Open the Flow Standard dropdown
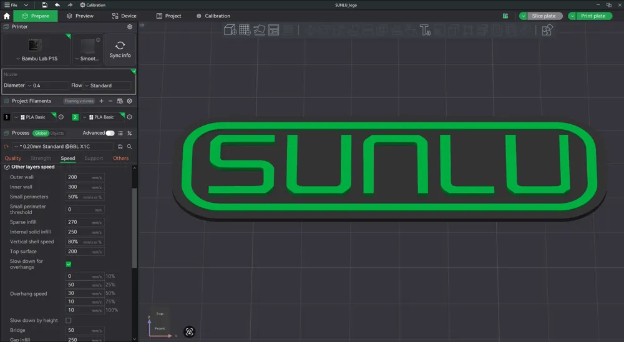624x342 pixels. coord(107,85)
